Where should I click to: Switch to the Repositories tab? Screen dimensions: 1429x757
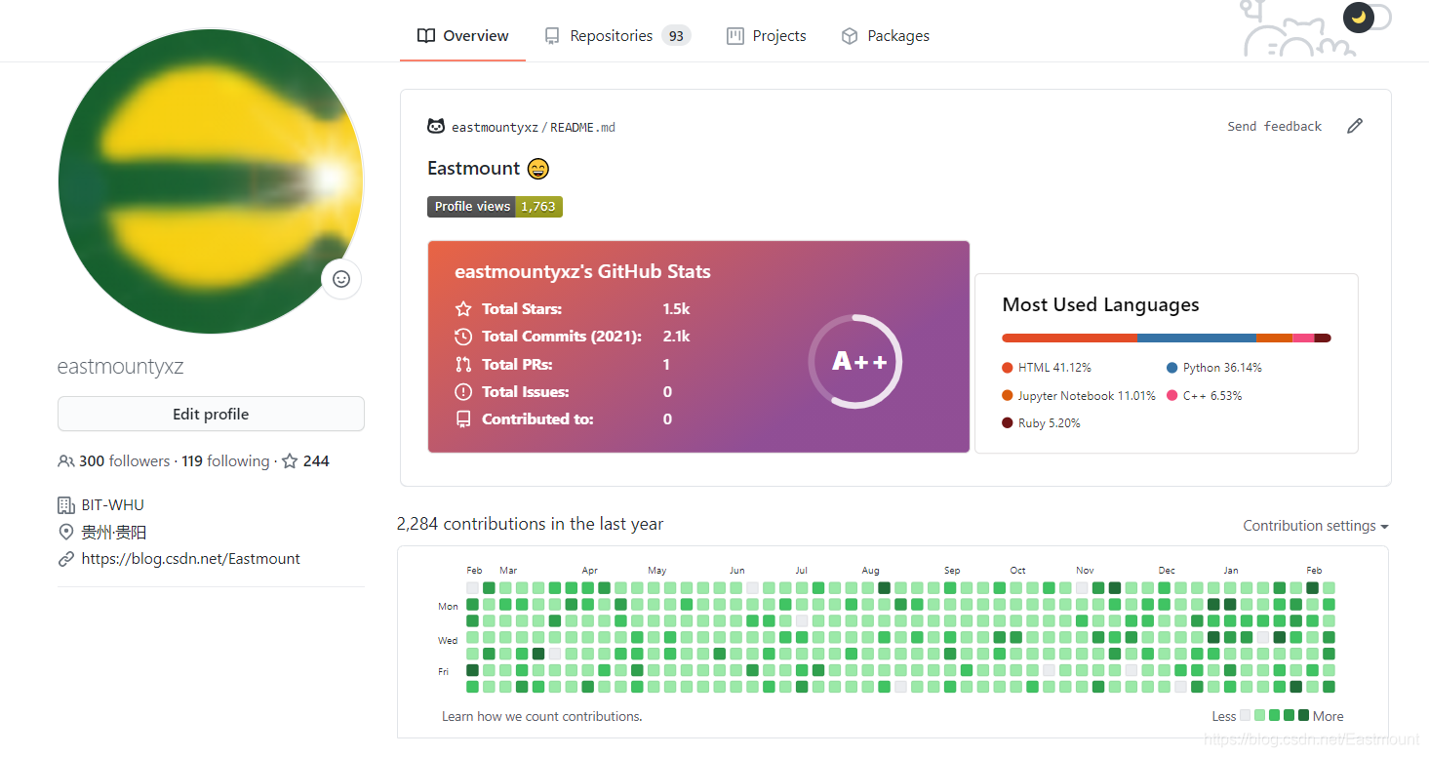pos(616,36)
